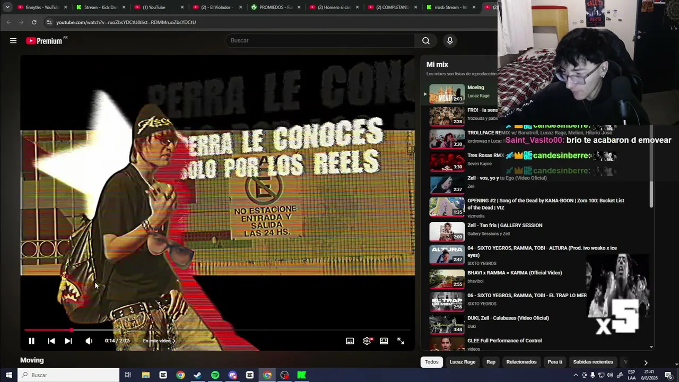The width and height of the screenshot is (679, 382).
Task: Open Discord from the taskbar
Action: [x=232, y=375]
